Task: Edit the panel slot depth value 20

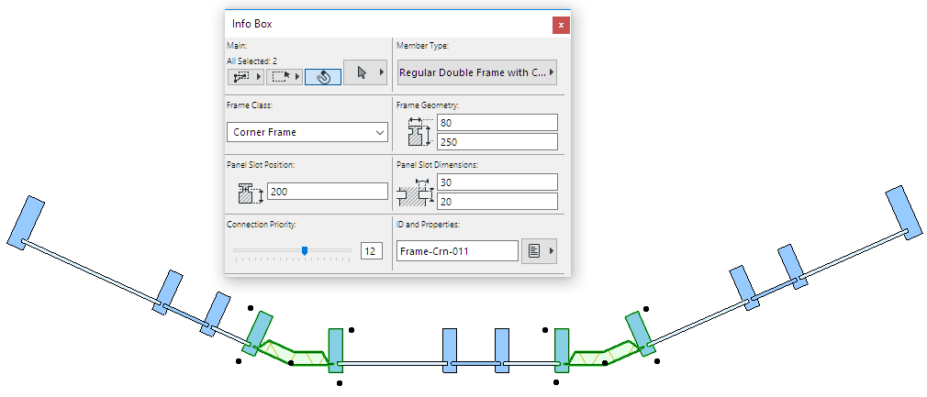Action: (497, 202)
